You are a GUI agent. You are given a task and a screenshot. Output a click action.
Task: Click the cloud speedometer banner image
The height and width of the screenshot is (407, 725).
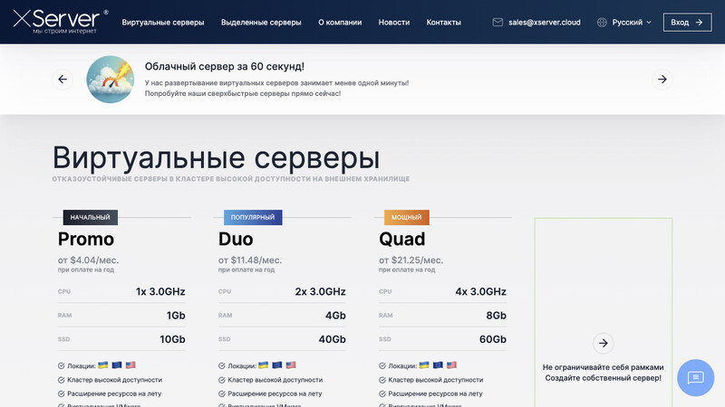point(110,80)
